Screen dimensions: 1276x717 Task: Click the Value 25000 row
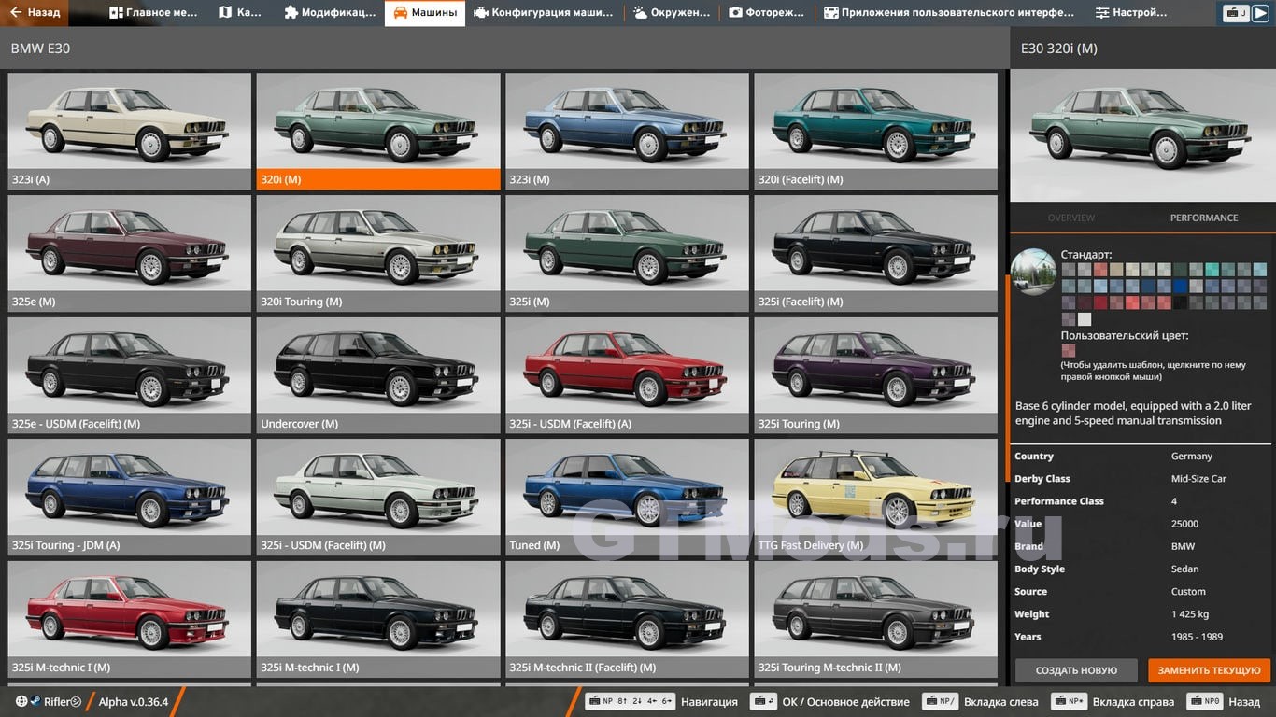[1142, 524]
